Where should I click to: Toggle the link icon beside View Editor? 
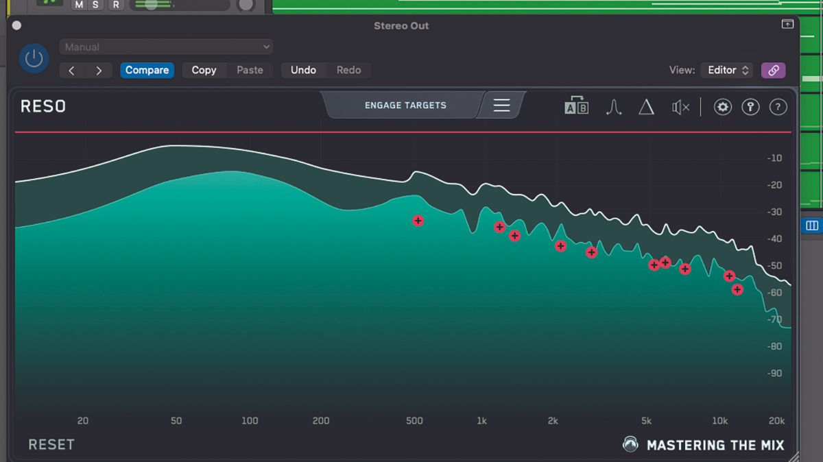pyautogui.click(x=773, y=70)
